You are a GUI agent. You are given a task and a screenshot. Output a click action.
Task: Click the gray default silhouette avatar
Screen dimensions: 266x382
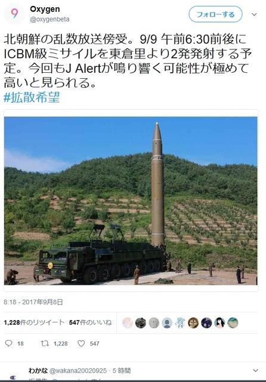pos(167,323)
